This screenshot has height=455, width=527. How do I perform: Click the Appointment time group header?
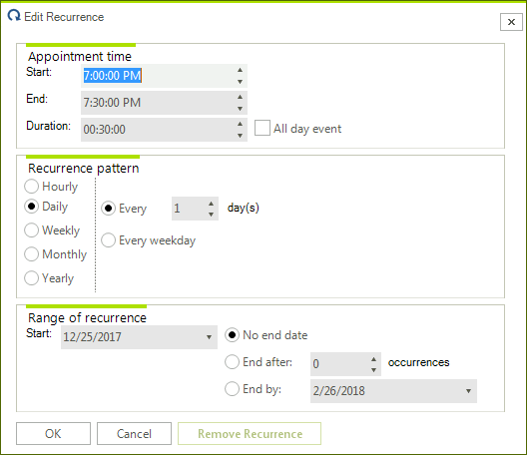[80, 56]
